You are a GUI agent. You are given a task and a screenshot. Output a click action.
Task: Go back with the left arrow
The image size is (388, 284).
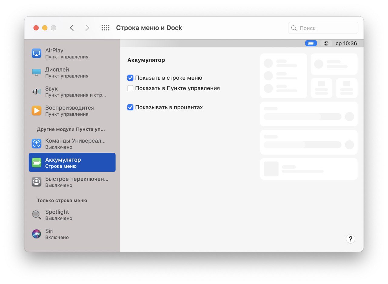coord(72,28)
